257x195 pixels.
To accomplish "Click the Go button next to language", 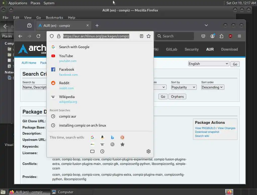I will tap(235, 64).
